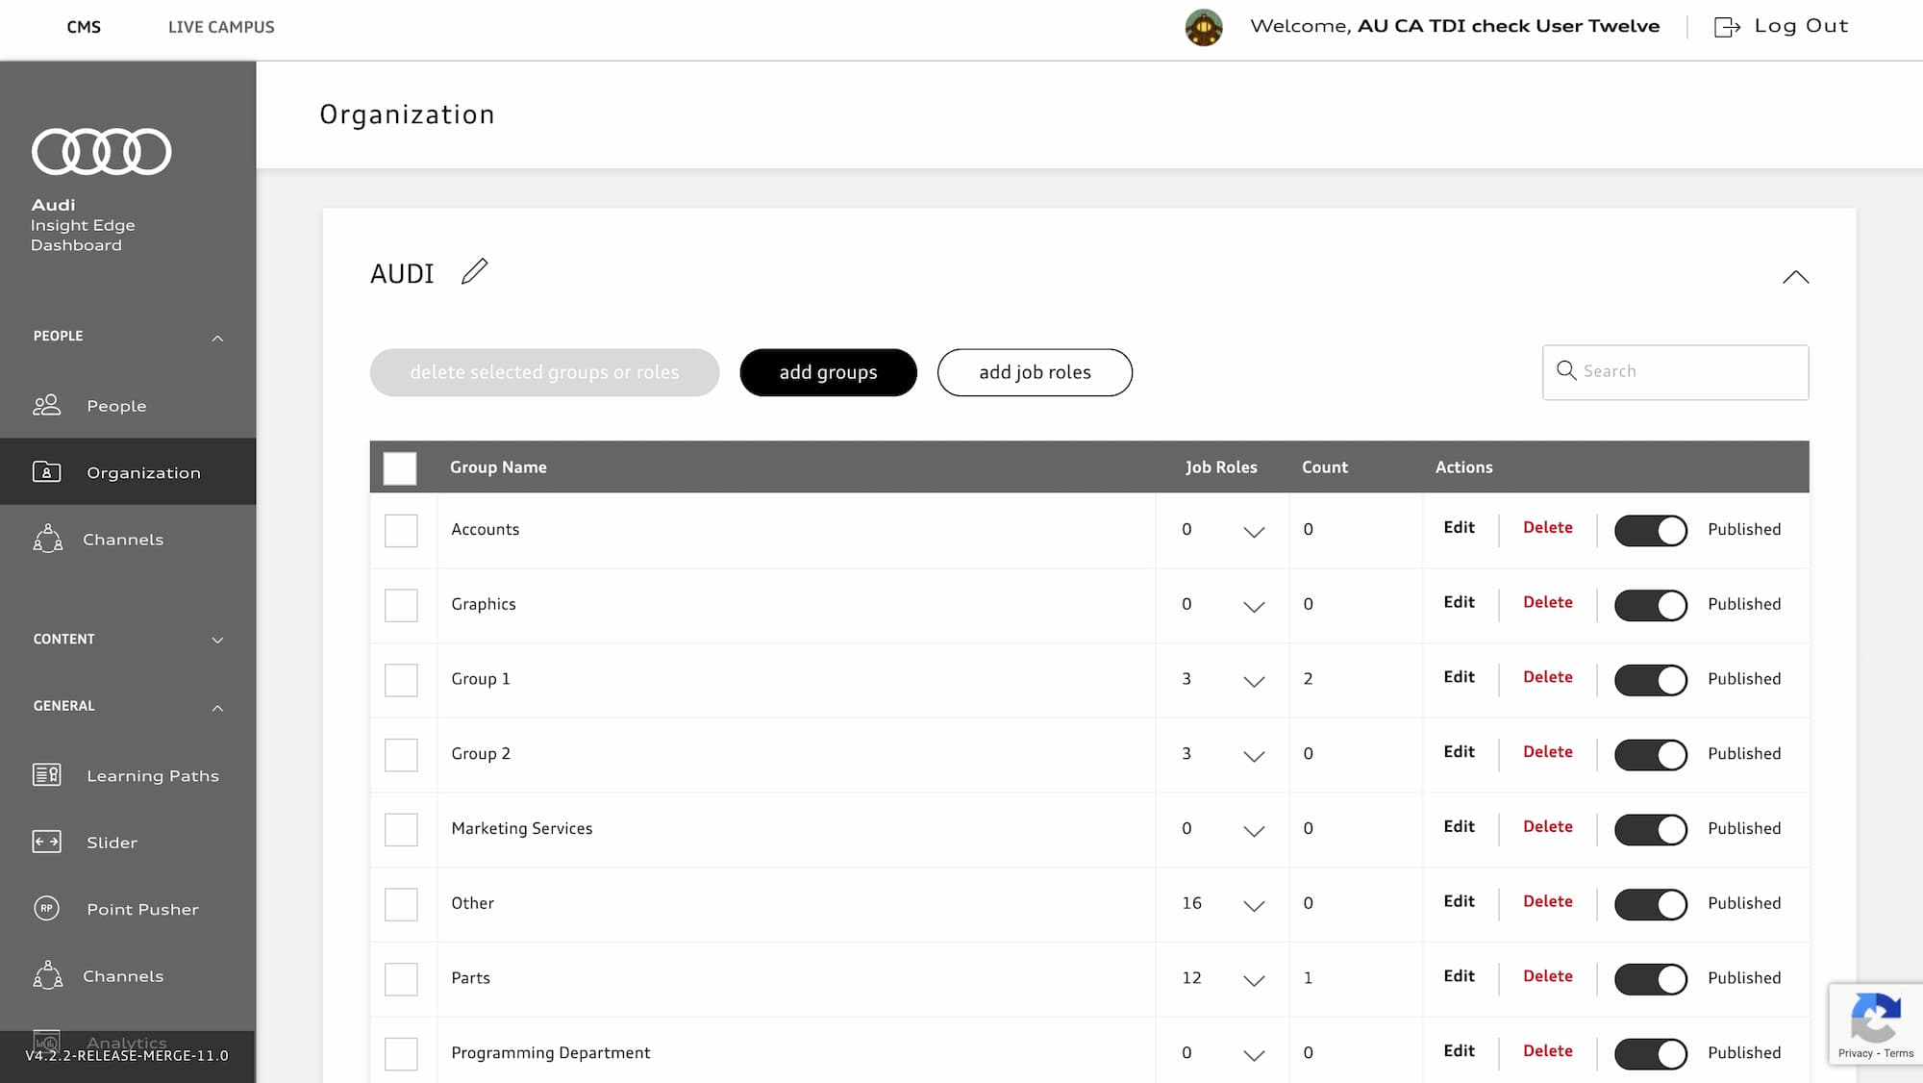Switch off Published slider for Parts
Image resolution: width=1923 pixels, height=1083 pixels.
click(1650, 979)
